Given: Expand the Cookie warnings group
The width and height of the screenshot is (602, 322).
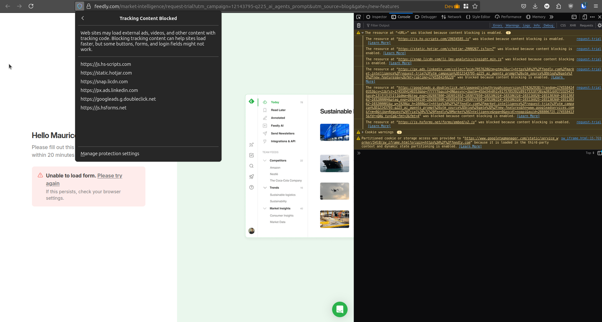Looking at the screenshot, I should point(362,132).
